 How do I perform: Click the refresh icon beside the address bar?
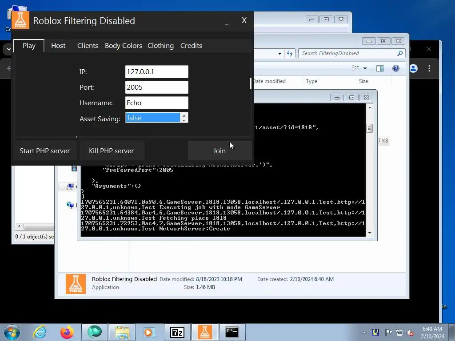(x=290, y=53)
